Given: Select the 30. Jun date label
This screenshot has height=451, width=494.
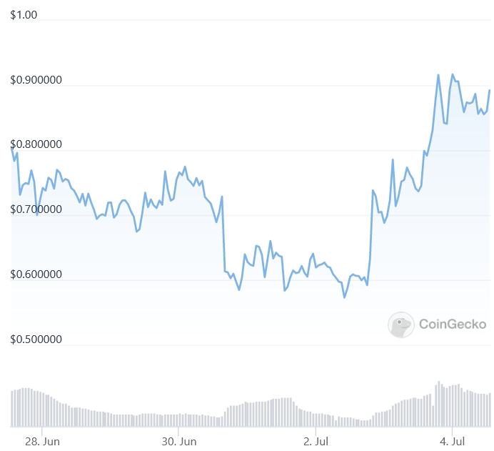Looking at the screenshot, I should click(x=179, y=442).
